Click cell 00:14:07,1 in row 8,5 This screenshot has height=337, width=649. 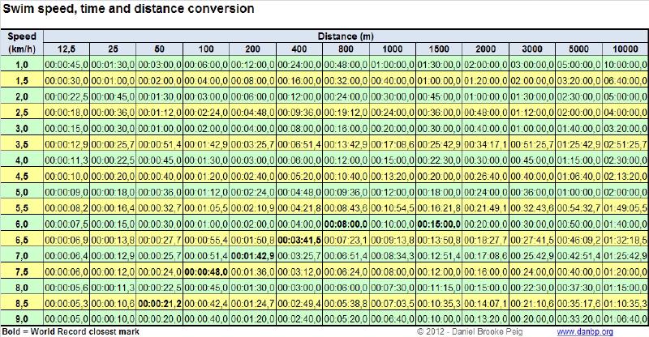[485, 303]
